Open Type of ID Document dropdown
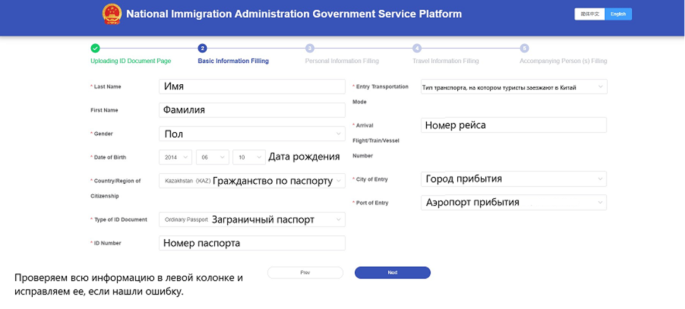Image resolution: width=685 pixels, height=309 pixels. tap(252, 219)
